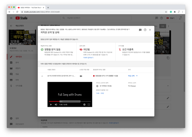Select 편집기 in the sidebar
The width and height of the screenshot is (192, 137).
pos(22,68)
